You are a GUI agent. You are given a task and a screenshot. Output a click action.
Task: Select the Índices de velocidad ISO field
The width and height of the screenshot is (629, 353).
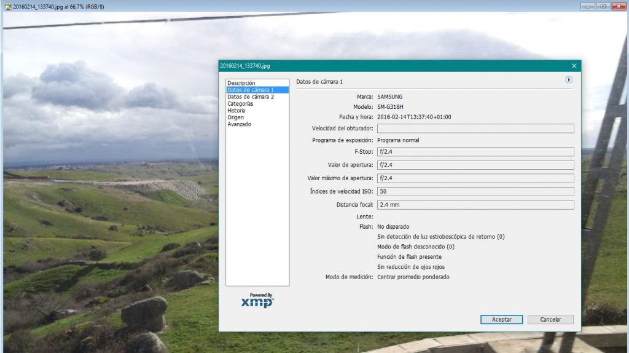pyautogui.click(x=475, y=191)
